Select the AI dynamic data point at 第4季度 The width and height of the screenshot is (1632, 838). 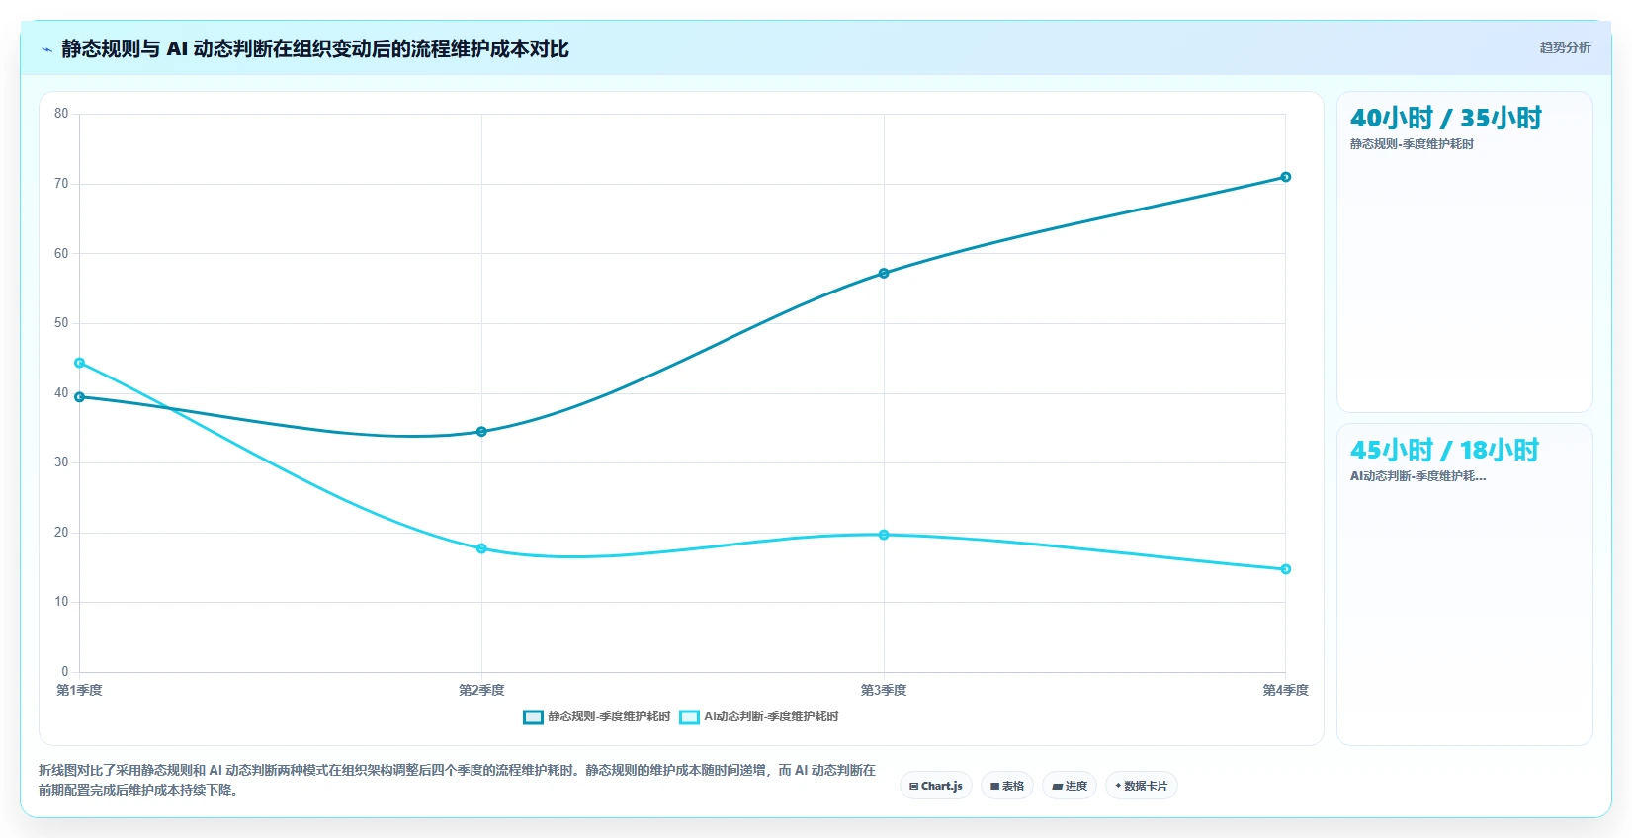click(x=1286, y=569)
